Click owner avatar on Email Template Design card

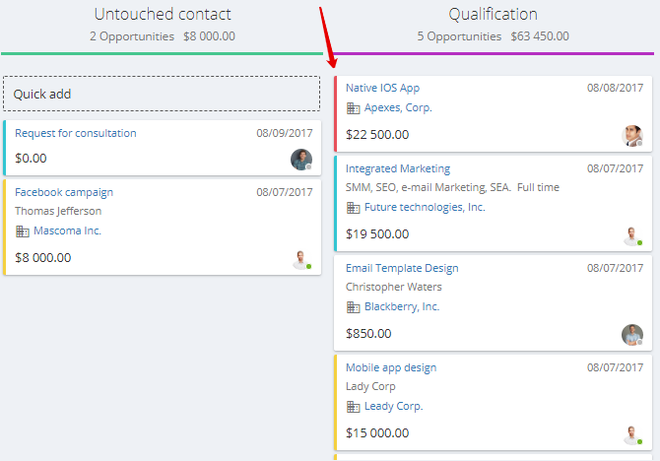click(631, 335)
